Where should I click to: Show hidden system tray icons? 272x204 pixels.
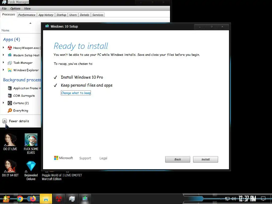221,199
